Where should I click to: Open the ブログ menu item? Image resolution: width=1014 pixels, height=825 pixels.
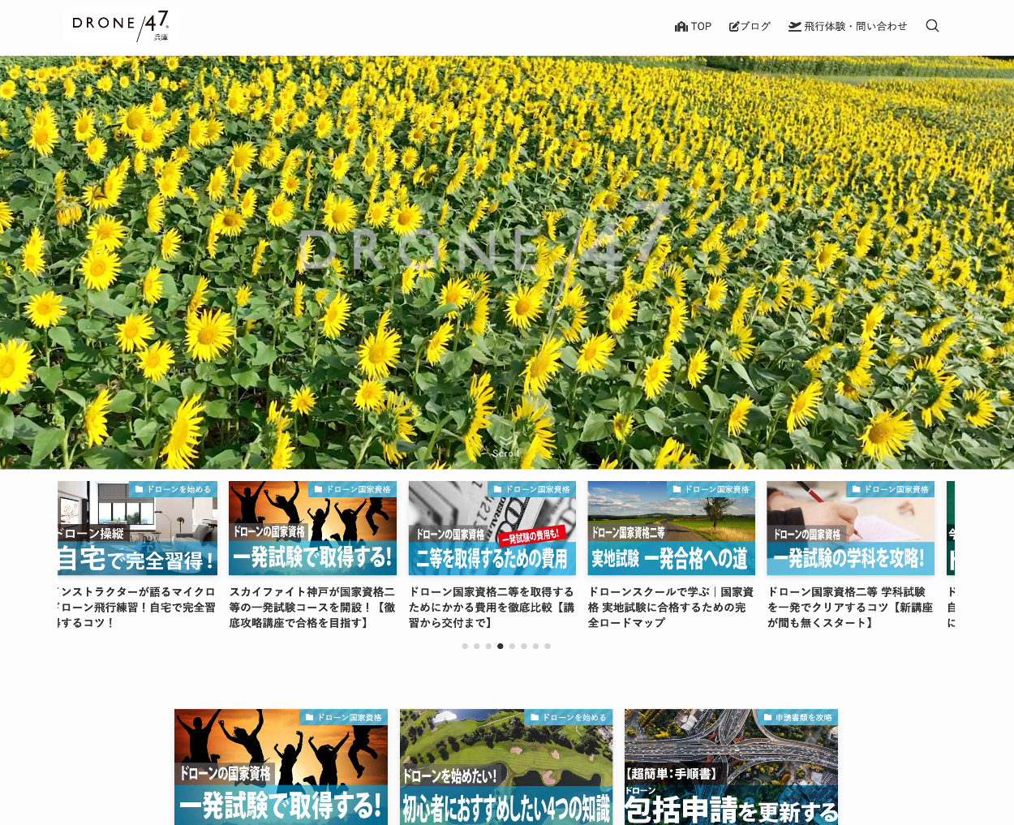[x=750, y=26]
